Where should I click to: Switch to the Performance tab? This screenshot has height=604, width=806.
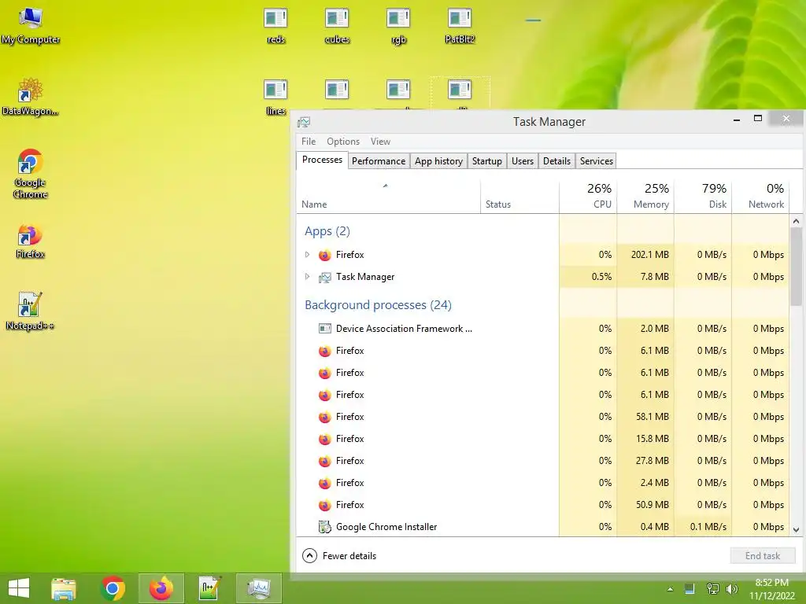[379, 161]
